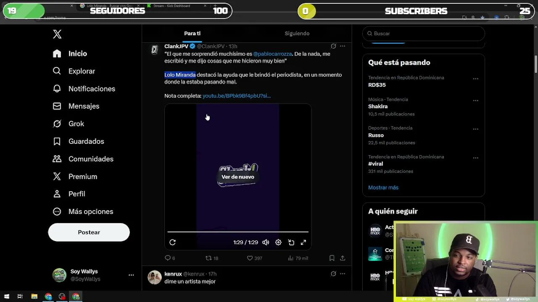Click the Postear button

[x=89, y=232]
